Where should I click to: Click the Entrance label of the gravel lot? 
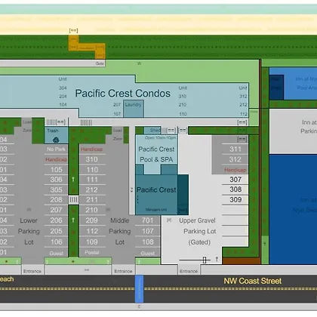pyautogui.click(x=189, y=271)
